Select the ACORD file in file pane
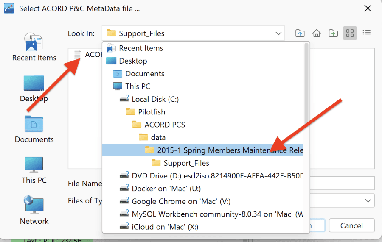 click(x=87, y=54)
